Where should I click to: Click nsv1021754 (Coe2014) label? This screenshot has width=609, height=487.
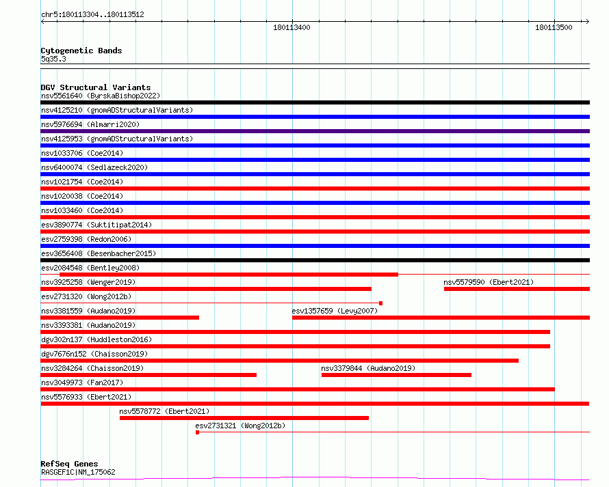pyautogui.click(x=82, y=182)
